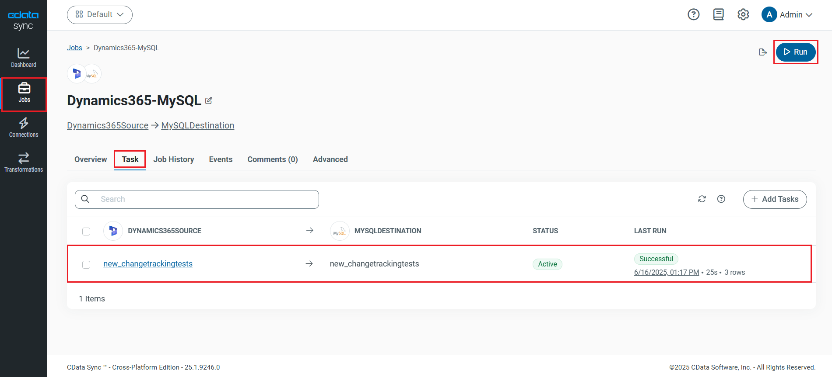Refresh the task list
Image resolution: width=832 pixels, height=377 pixels.
pos(702,199)
